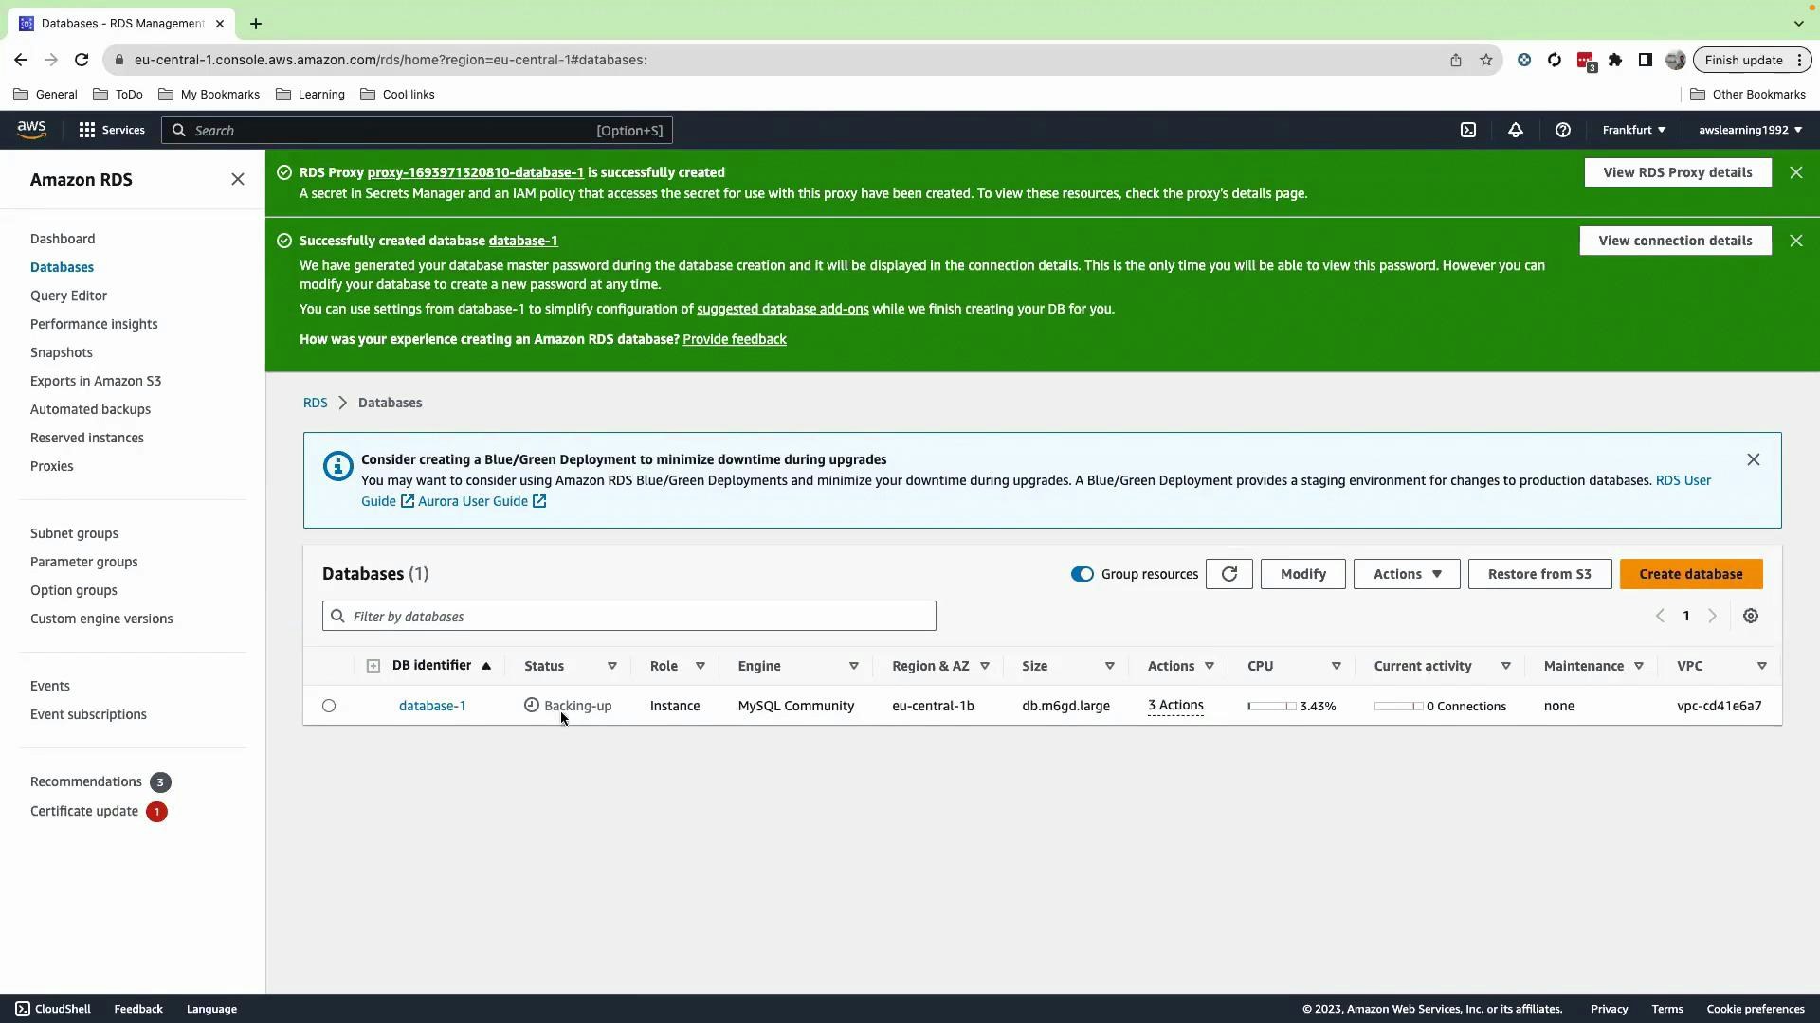
Task: Open the Services grid menu
Action: click(x=112, y=130)
